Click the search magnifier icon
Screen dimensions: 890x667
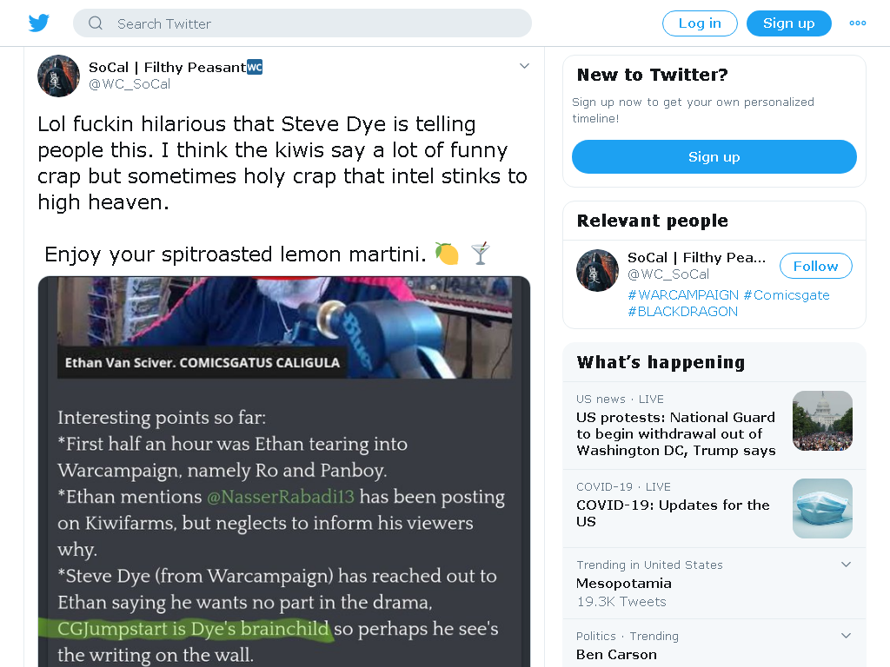coord(96,23)
